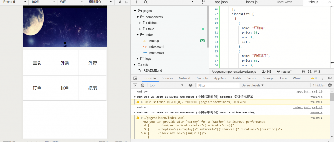This screenshot has width=334, height=142.
Task: Open the file tree more options ellipsis
Action: [184, 2]
